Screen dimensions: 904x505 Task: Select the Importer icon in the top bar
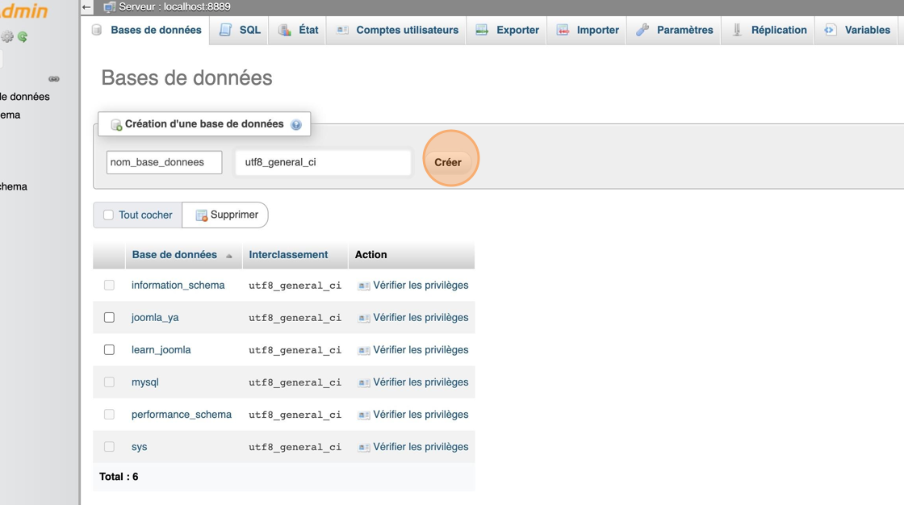pyautogui.click(x=561, y=30)
